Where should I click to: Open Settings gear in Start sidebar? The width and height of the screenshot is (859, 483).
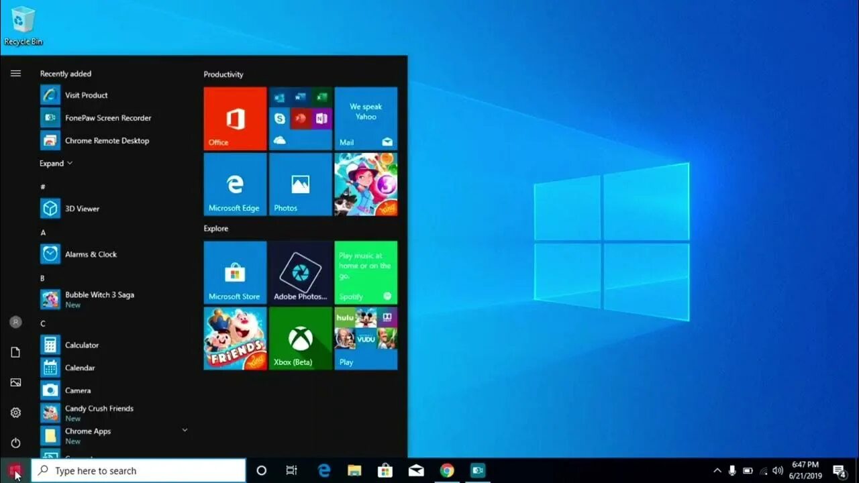(15, 413)
